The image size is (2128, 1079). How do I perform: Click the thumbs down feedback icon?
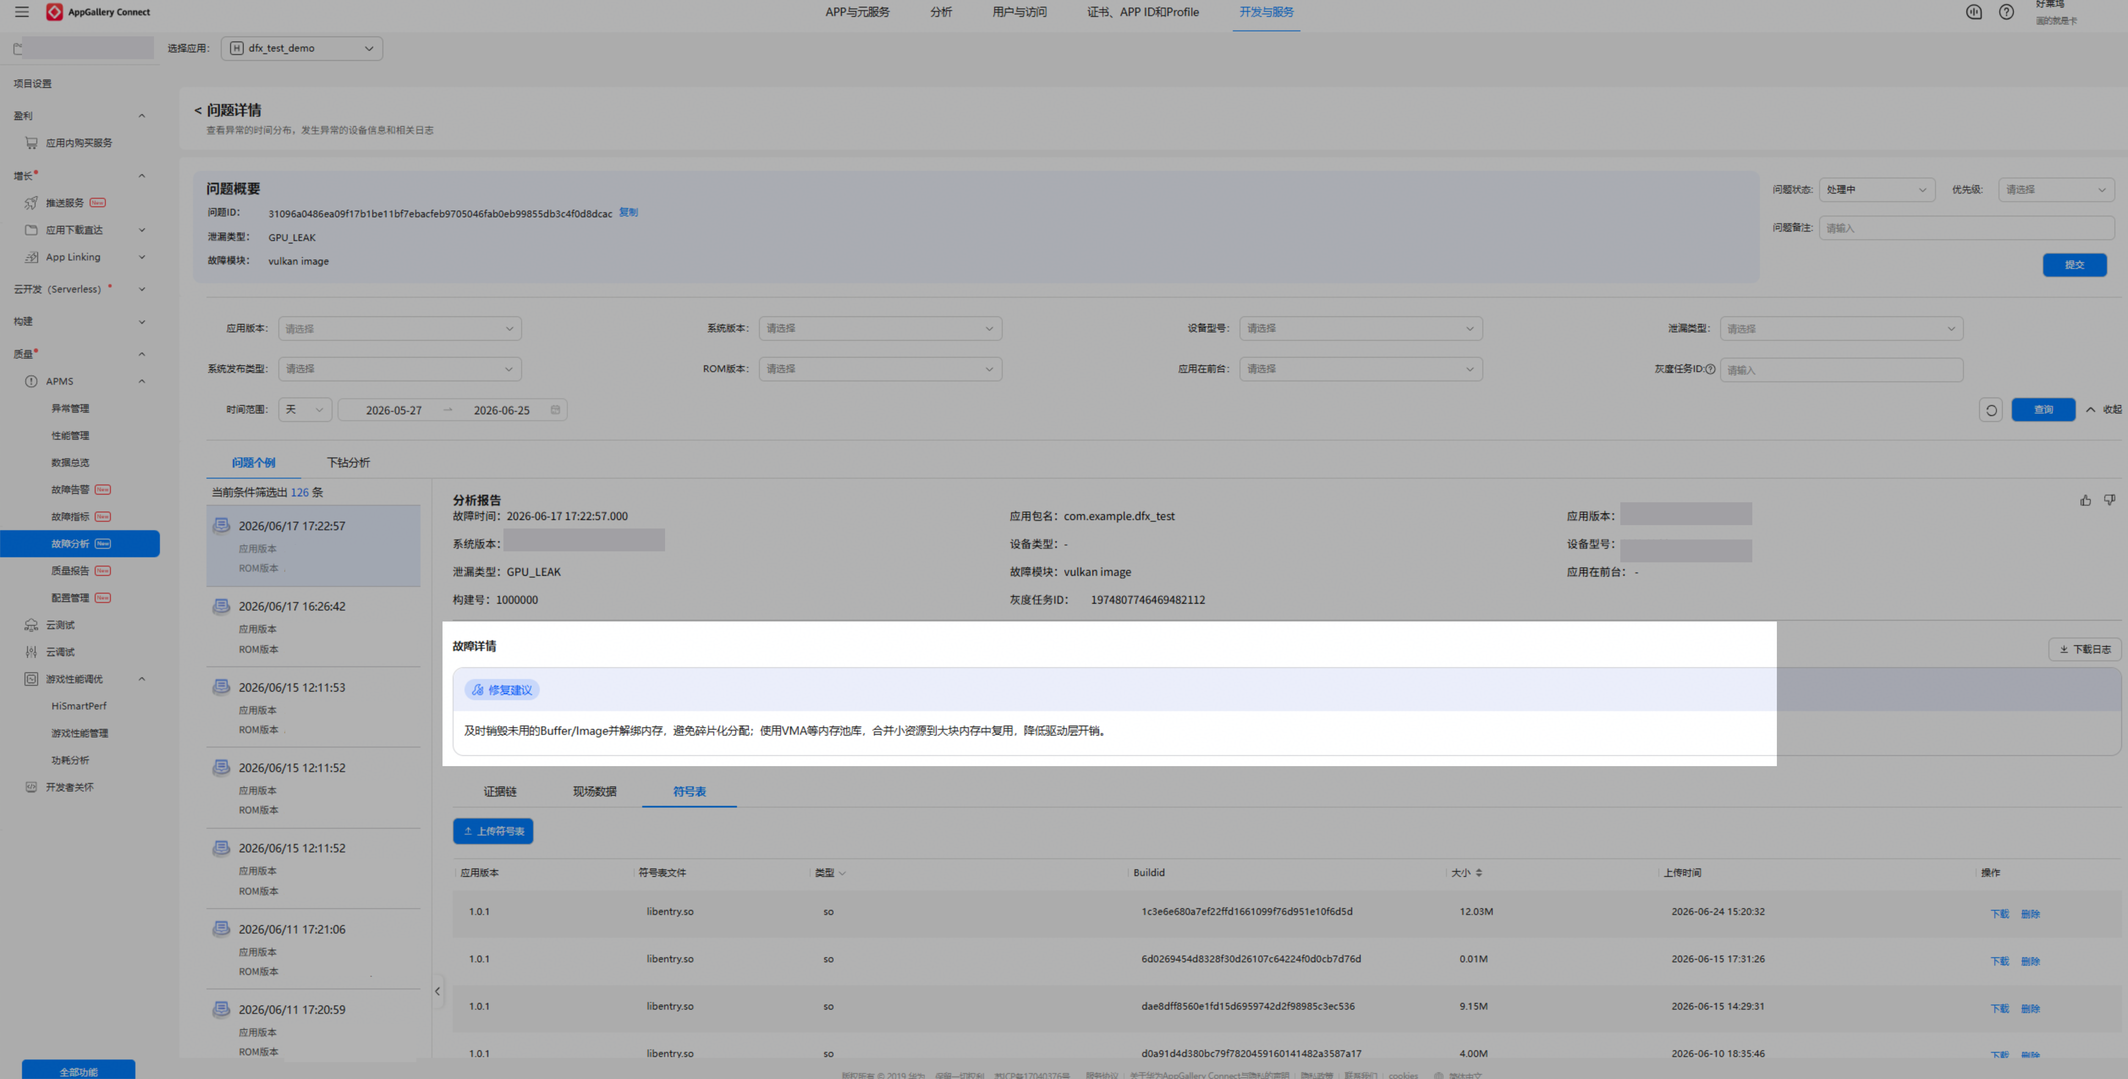tap(2109, 500)
